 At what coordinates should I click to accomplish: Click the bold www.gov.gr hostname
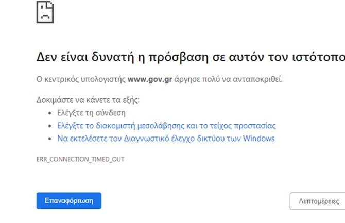[148, 80]
